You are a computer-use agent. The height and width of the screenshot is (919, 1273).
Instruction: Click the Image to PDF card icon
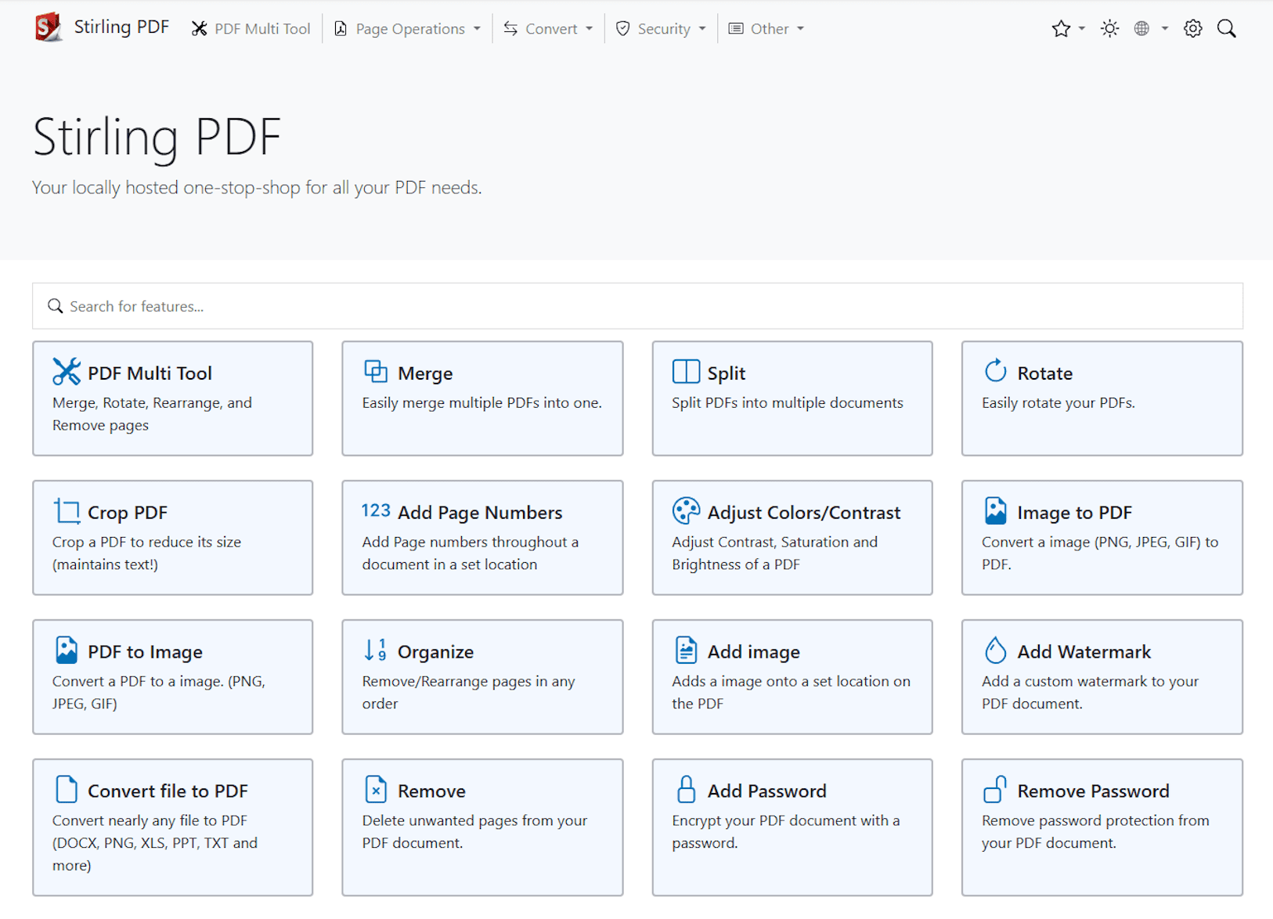(996, 510)
